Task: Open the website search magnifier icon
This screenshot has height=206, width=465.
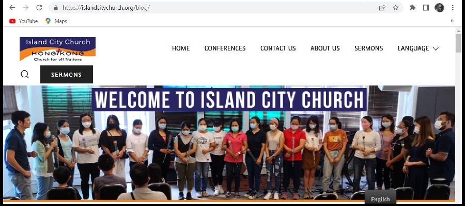Action: point(25,74)
